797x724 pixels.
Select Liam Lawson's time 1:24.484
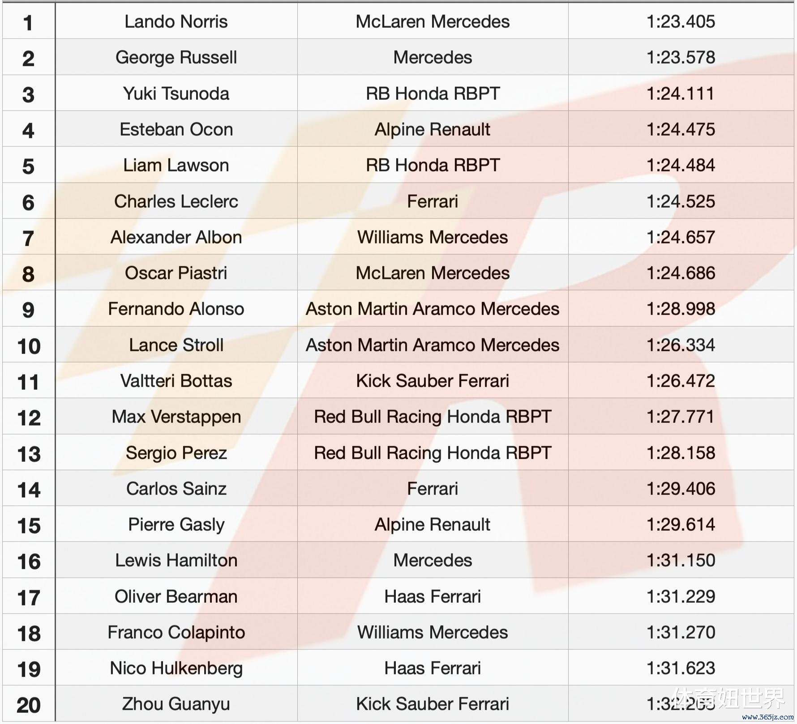point(681,165)
